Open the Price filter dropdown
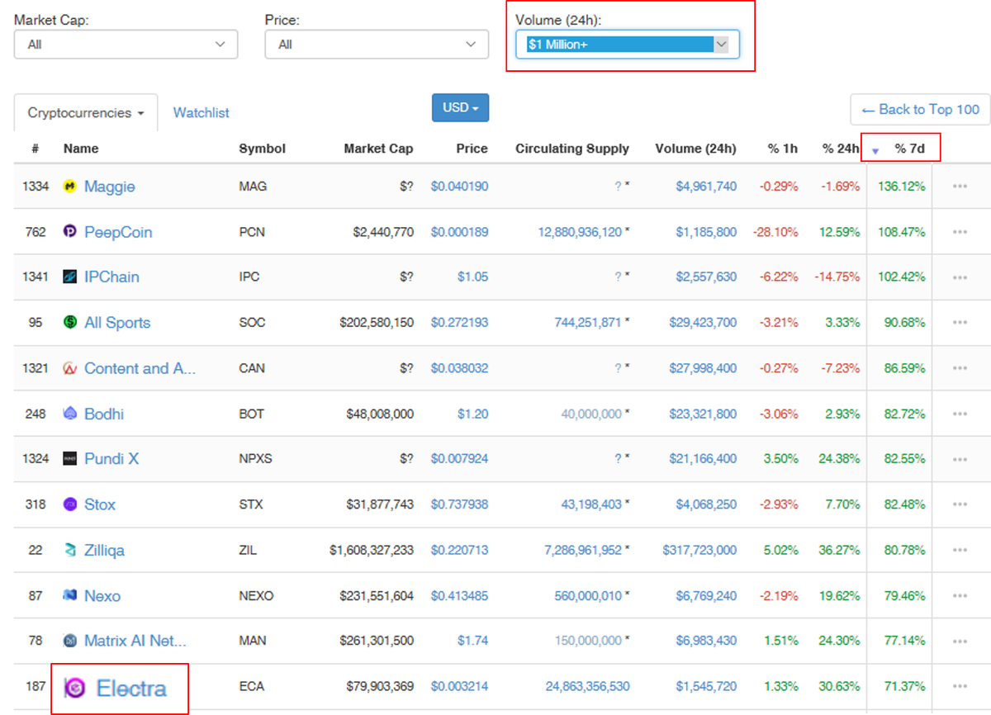Screen dimensions: 991x715 coord(377,45)
